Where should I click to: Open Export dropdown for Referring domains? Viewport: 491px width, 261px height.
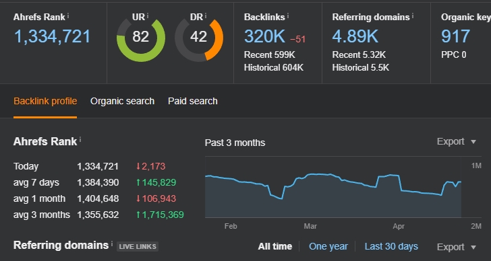click(x=457, y=248)
